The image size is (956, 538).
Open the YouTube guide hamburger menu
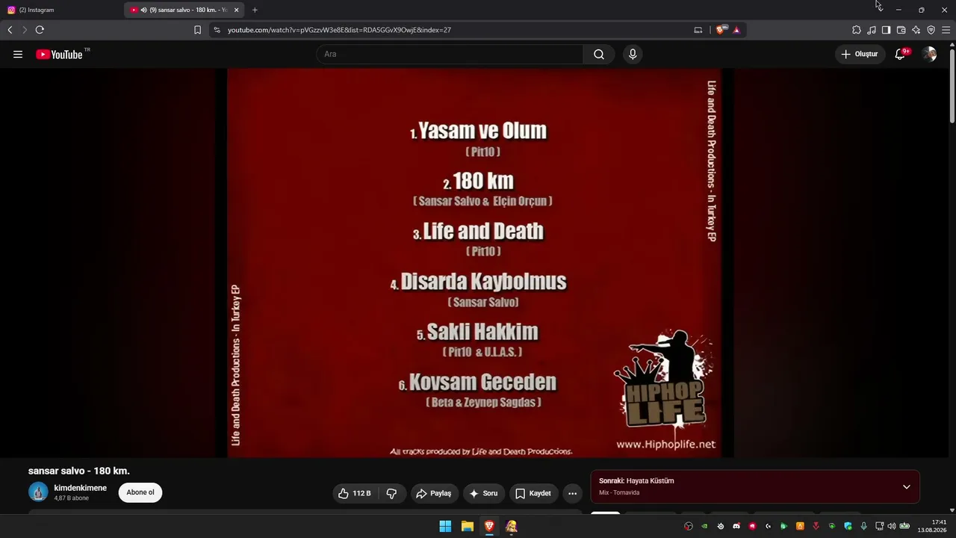tap(18, 54)
